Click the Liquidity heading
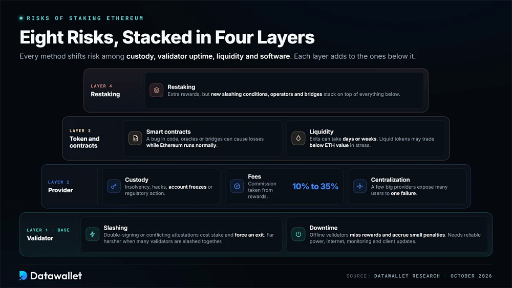Image resolution: width=512 pixels, height=288 pixels. tap(322, 132)
